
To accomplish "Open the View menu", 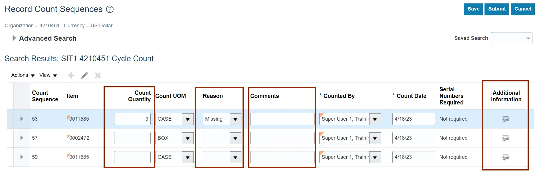I will 48,75.
